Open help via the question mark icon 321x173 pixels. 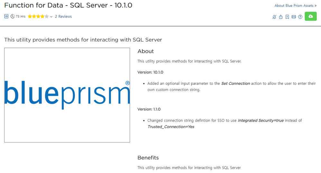pos(300,17)
